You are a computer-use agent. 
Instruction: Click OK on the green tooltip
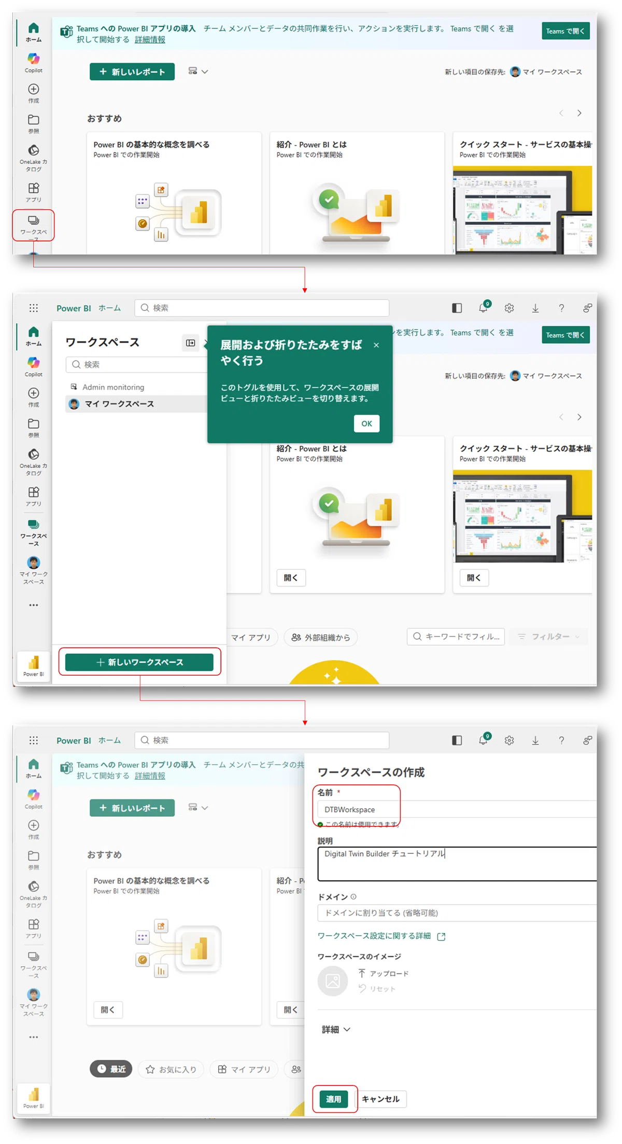366,423
